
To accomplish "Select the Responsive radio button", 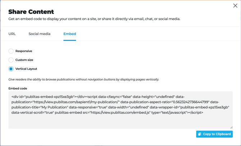I will point(11,51).
